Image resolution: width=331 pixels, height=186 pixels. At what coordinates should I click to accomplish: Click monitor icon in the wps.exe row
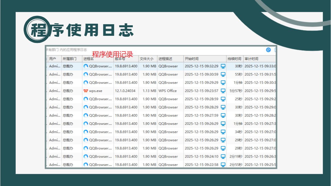(223, 91)
